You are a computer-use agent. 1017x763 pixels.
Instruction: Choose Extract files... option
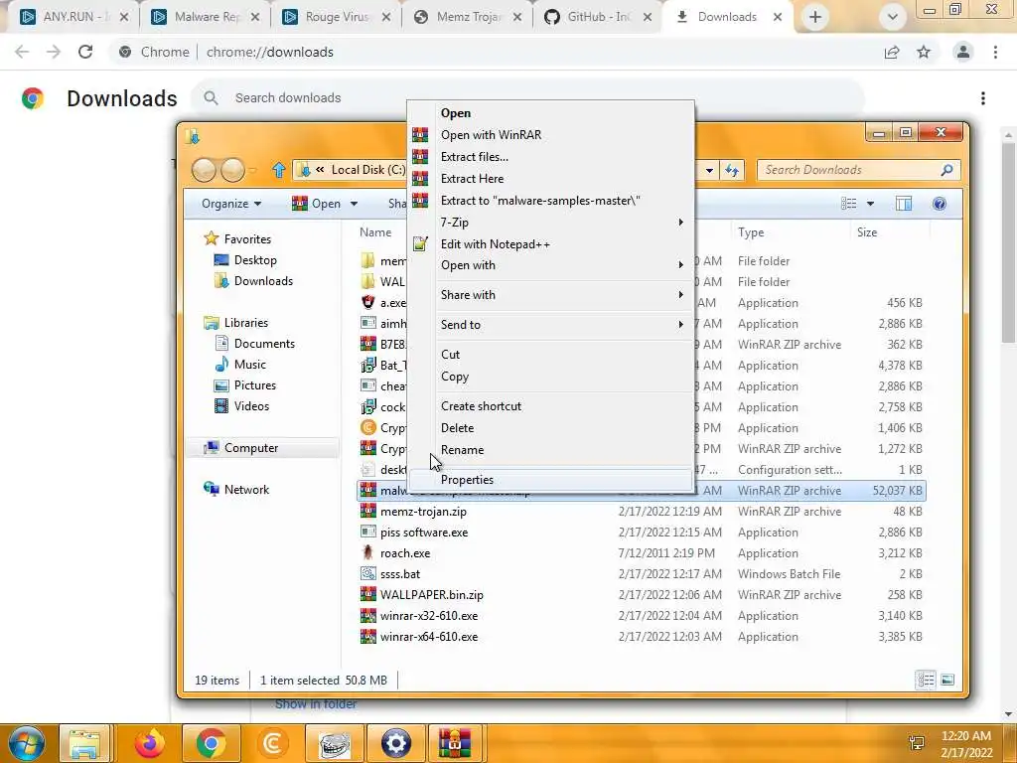(x=474, y=157)
